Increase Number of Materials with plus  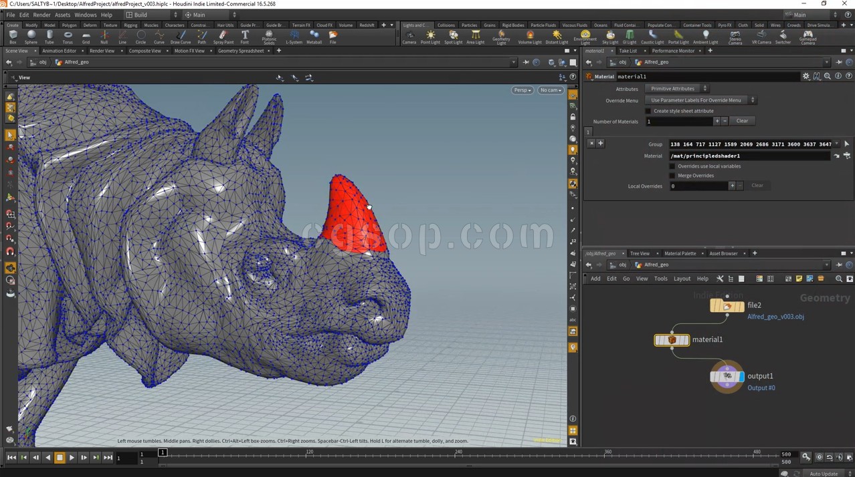click(717, 121)
